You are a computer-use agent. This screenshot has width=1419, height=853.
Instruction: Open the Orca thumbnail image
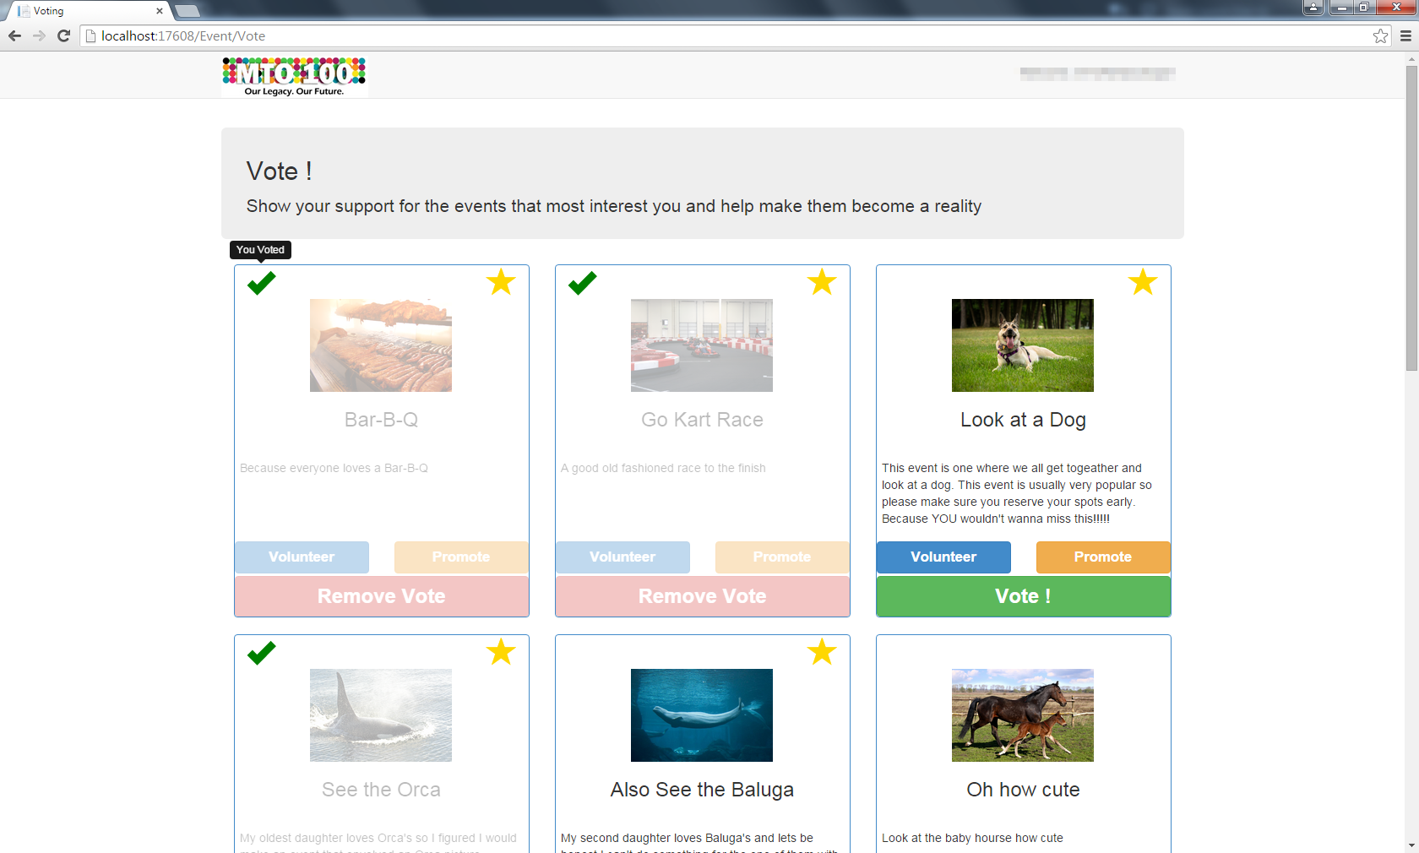pyautogui.click(x=381, y=715)
